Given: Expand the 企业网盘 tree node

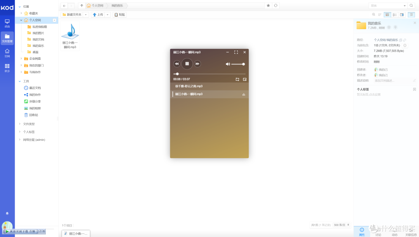Looking at the screenshot, I should (21, 59).
